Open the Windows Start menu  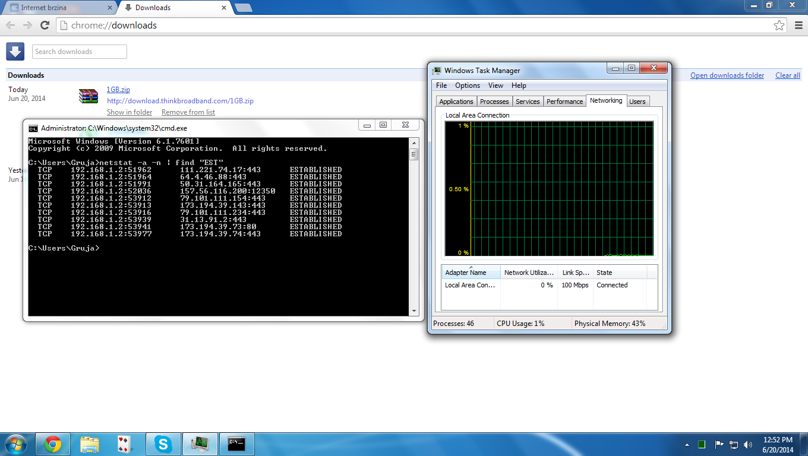(x=15, y=444)
